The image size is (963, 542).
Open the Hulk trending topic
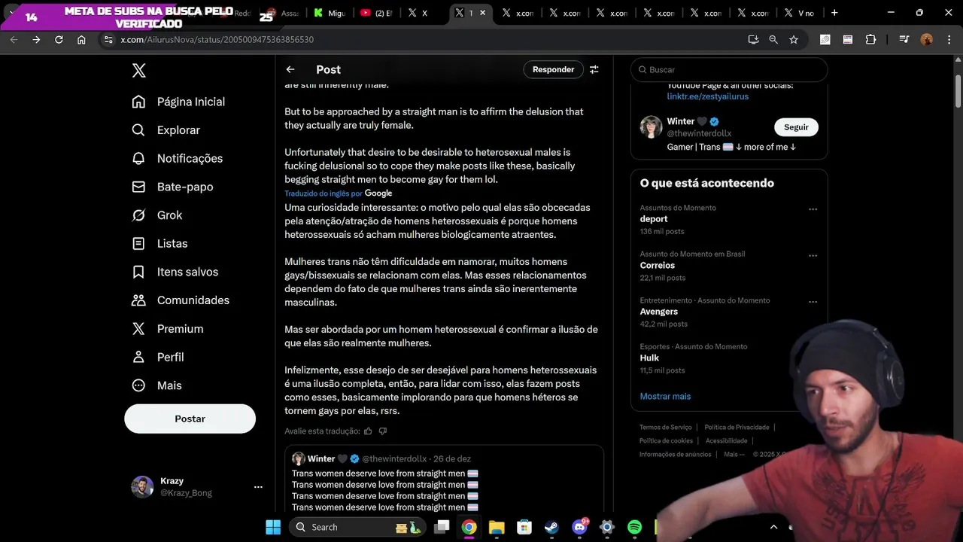click(649, 358)
